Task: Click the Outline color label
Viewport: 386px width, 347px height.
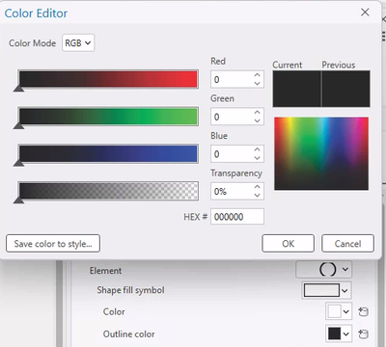Action: [x=128, y=334]
